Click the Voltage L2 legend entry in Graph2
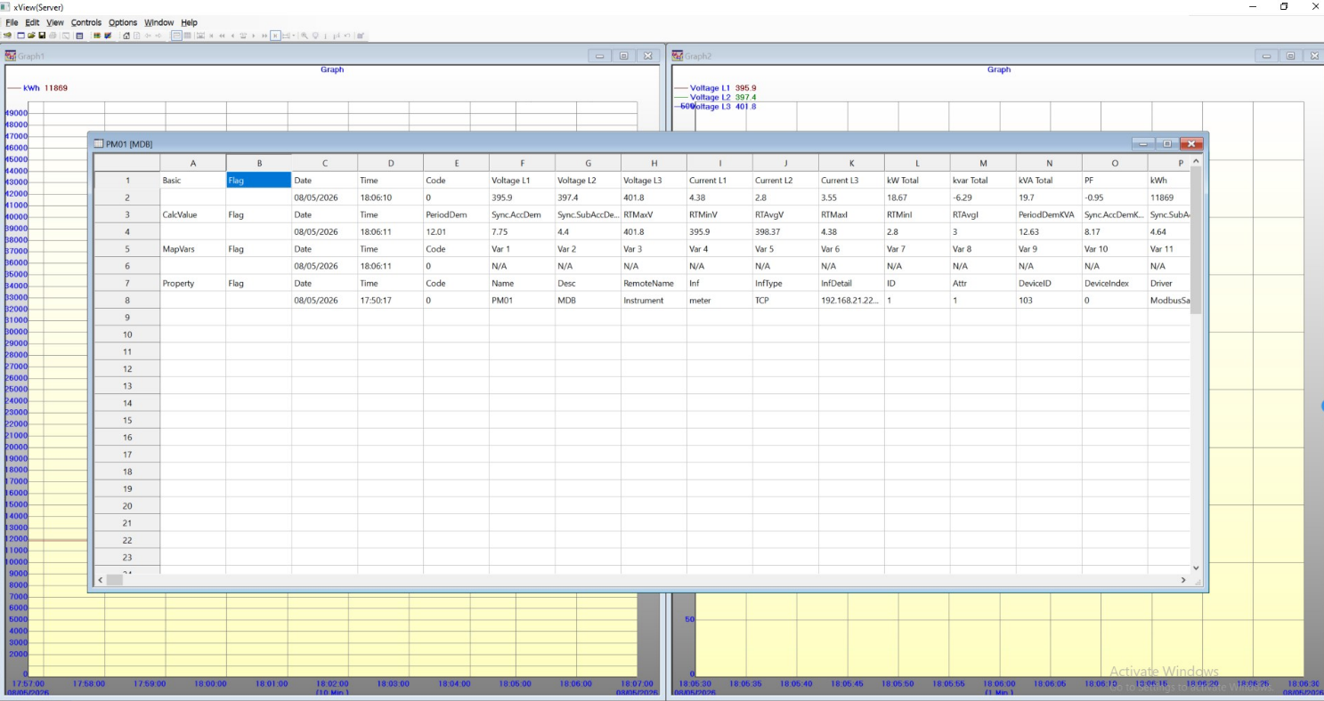The height and width of the screenshot is (701, 1324). coord(716,97)
